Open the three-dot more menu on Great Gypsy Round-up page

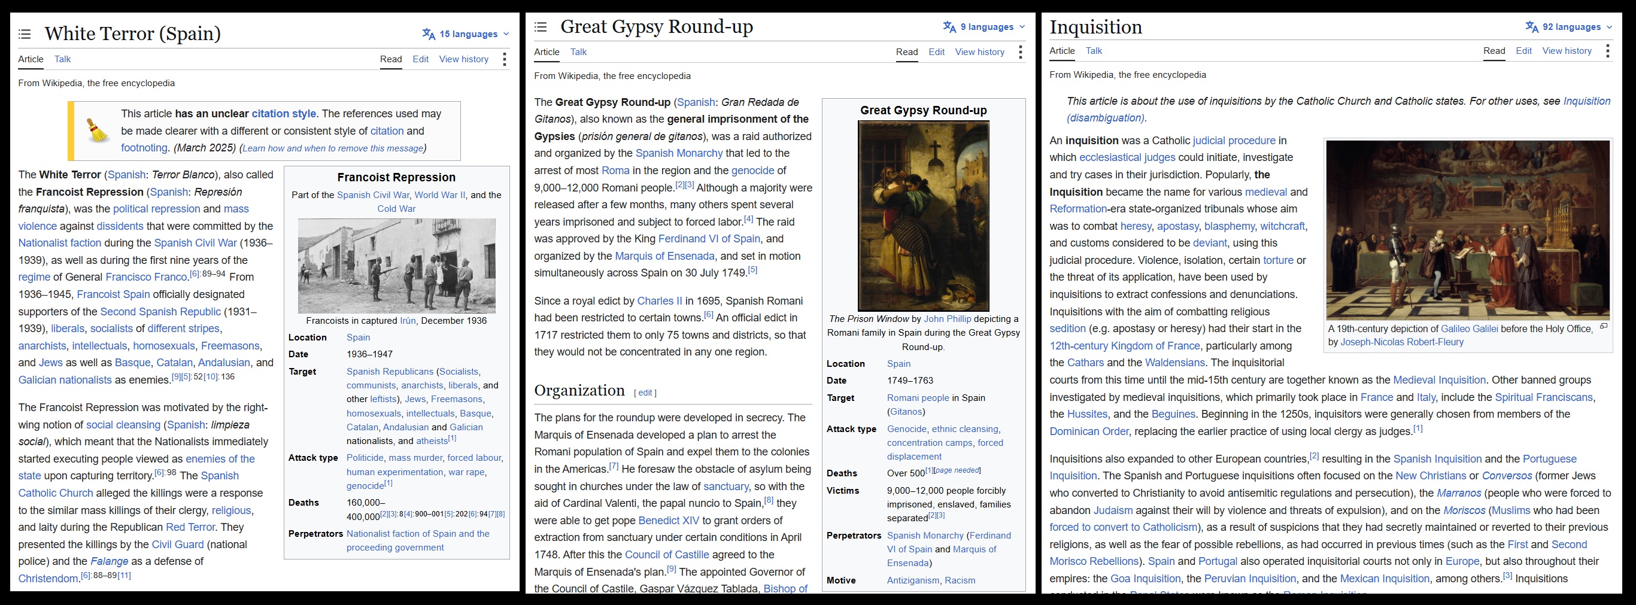coord(1020,52)
